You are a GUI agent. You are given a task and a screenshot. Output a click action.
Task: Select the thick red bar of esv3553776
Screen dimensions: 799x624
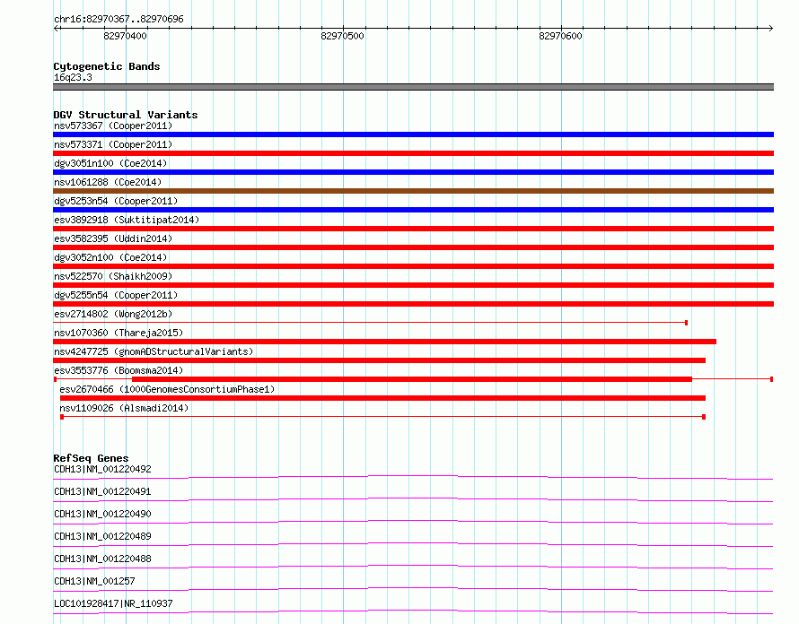(x=412, y=379)
